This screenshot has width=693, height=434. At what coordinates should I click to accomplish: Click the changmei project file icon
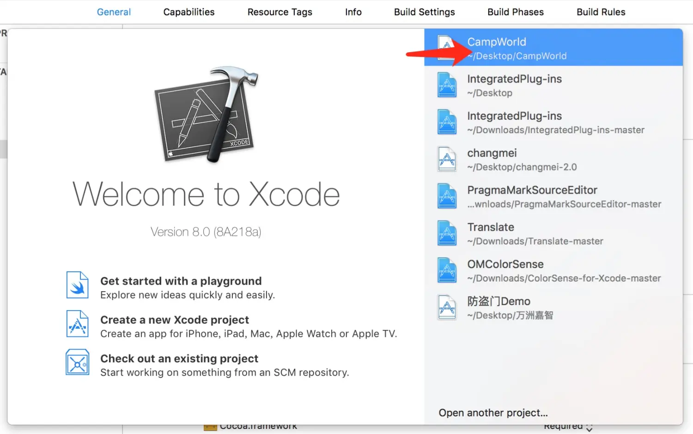coord(447,159)
